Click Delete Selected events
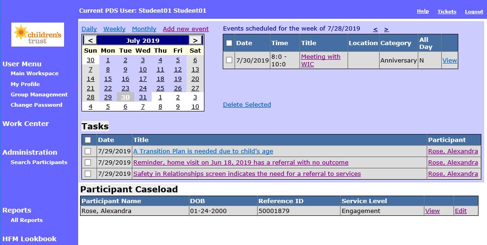This screenshot has width=487, height=245. (247, 104)
